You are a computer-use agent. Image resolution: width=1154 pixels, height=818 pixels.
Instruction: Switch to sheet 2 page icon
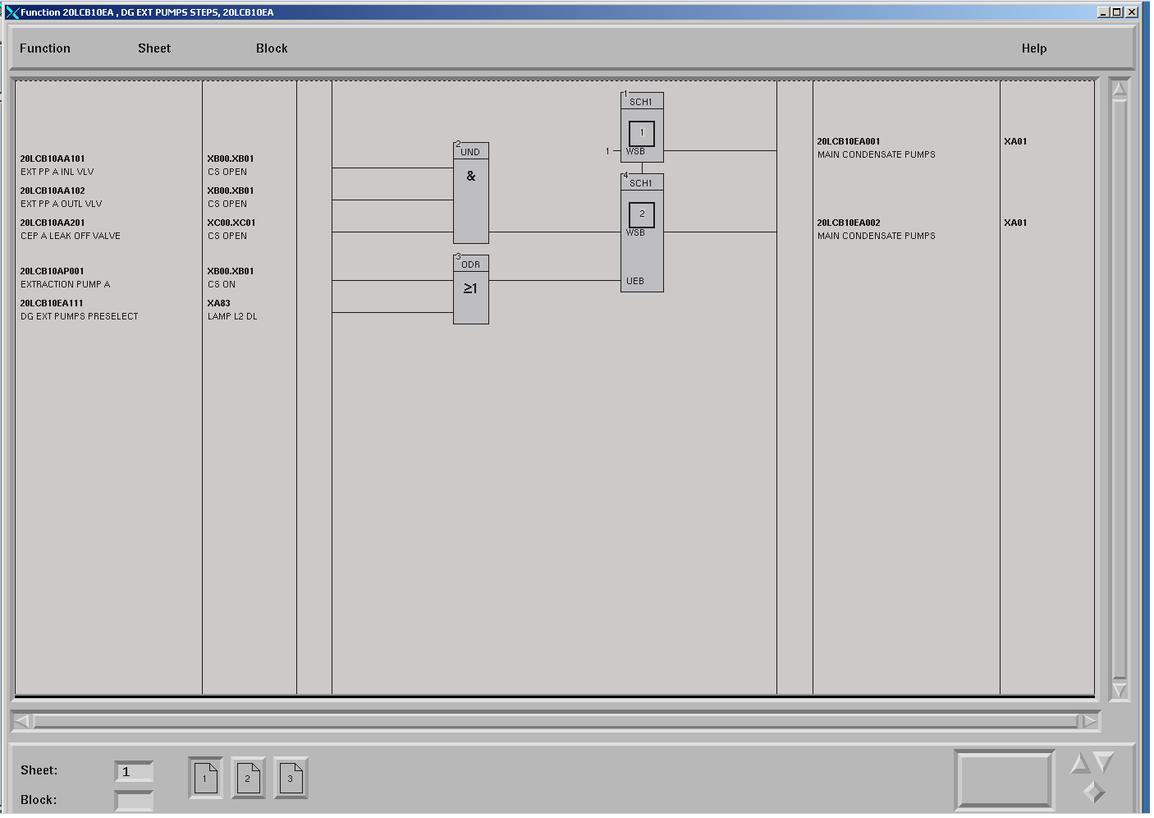click(248, 778)
